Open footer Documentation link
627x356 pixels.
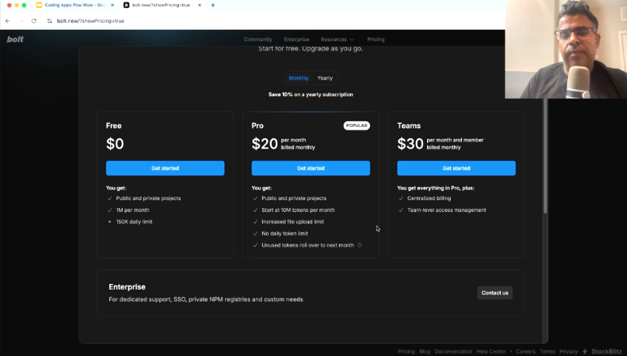click(x=453, y=352)
